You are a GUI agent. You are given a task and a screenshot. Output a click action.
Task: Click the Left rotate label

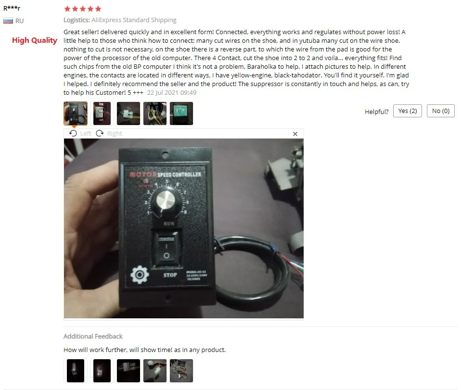click(86, 133)
